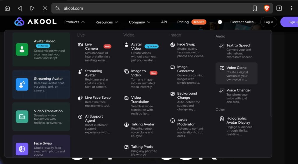
Task: Click Live Camera camera icon
Action: pyautogui.click(x=80, y=45)
